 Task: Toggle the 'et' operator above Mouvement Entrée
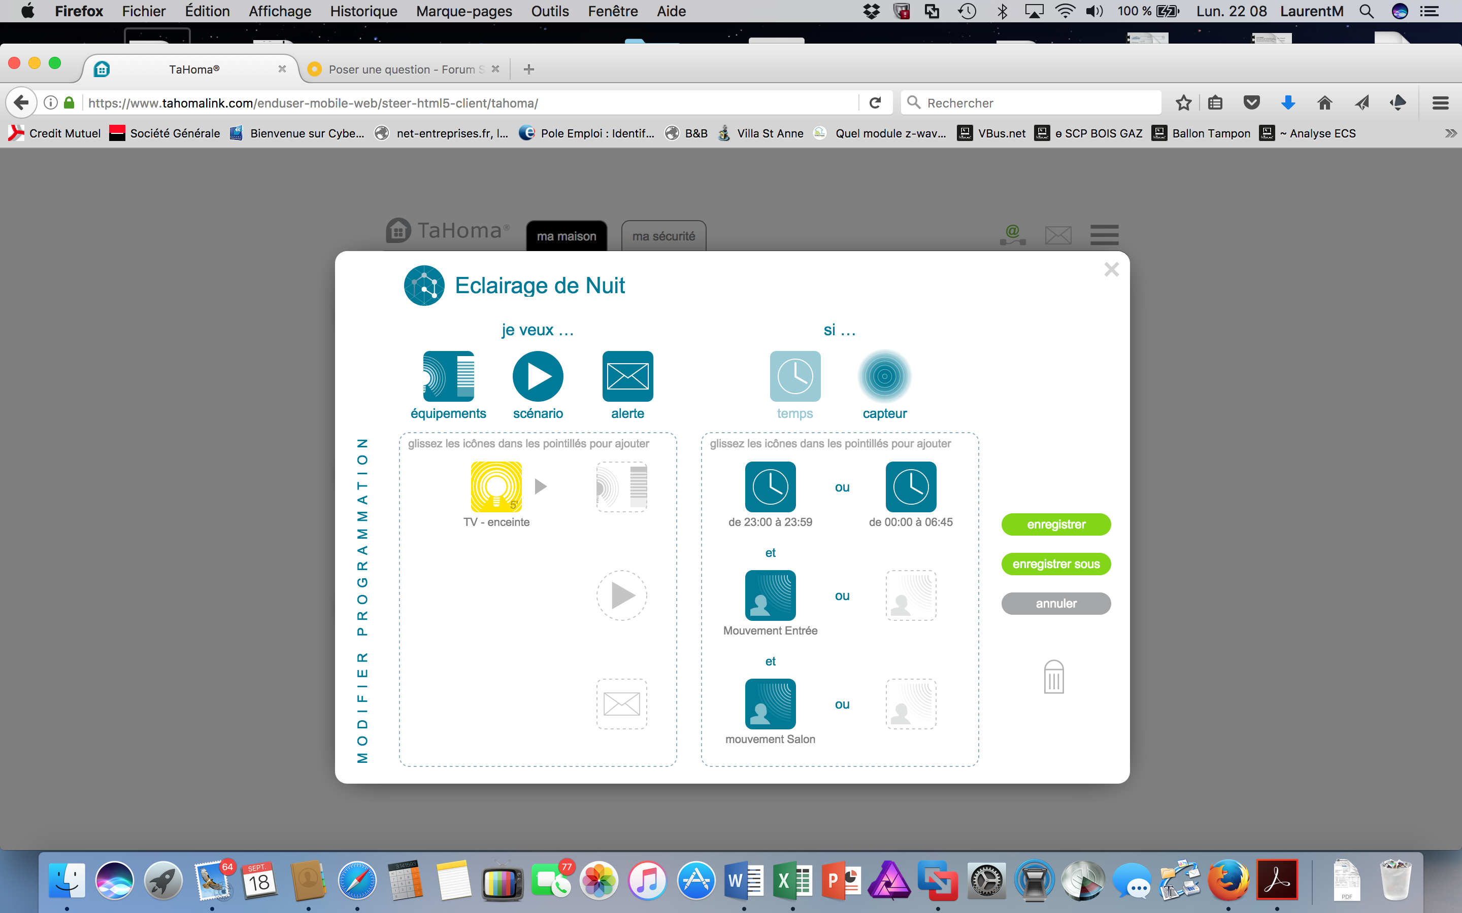point(770,553)
